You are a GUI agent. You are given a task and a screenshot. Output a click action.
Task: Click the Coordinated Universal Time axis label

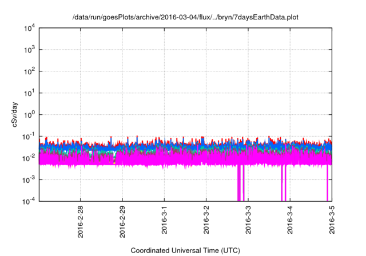tap(185, 250)
